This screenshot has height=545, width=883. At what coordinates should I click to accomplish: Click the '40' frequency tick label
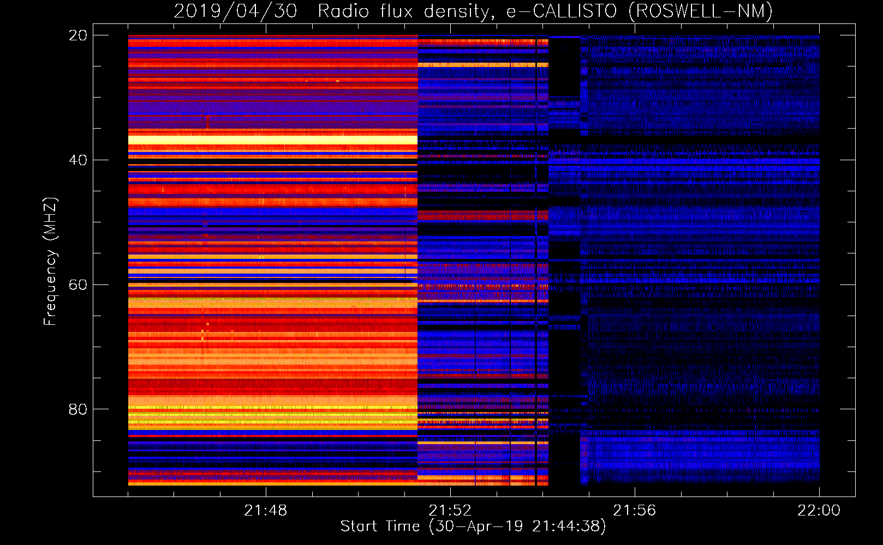coord(77,160)
